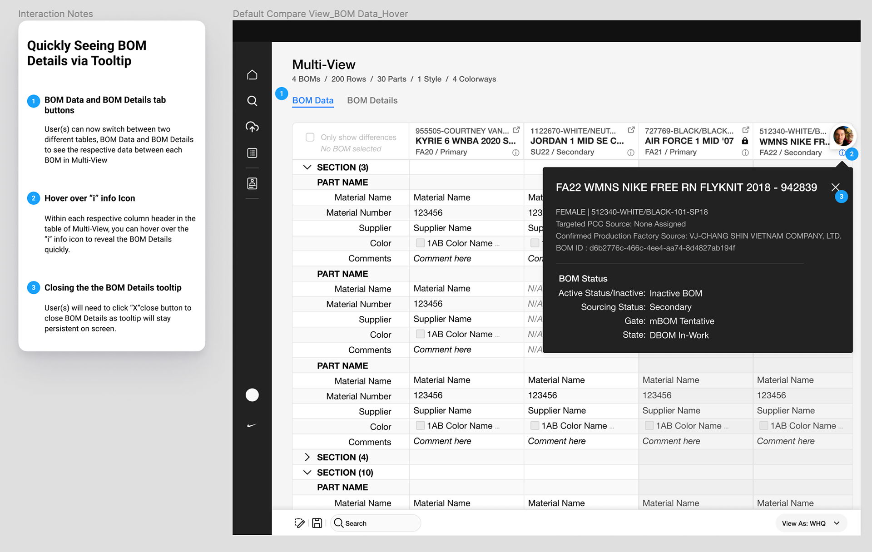Click info icon on JORDAN 1 MID column
Image resolution: width=872 pixels, height=552 pixels.
coord(630,153)
